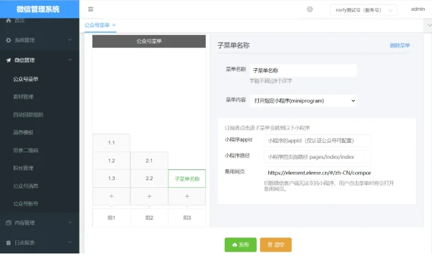The height and width of the screenshot is (270, 432).
Task: Add submenu with plus under column 1
Action: [x=111, y=196]
